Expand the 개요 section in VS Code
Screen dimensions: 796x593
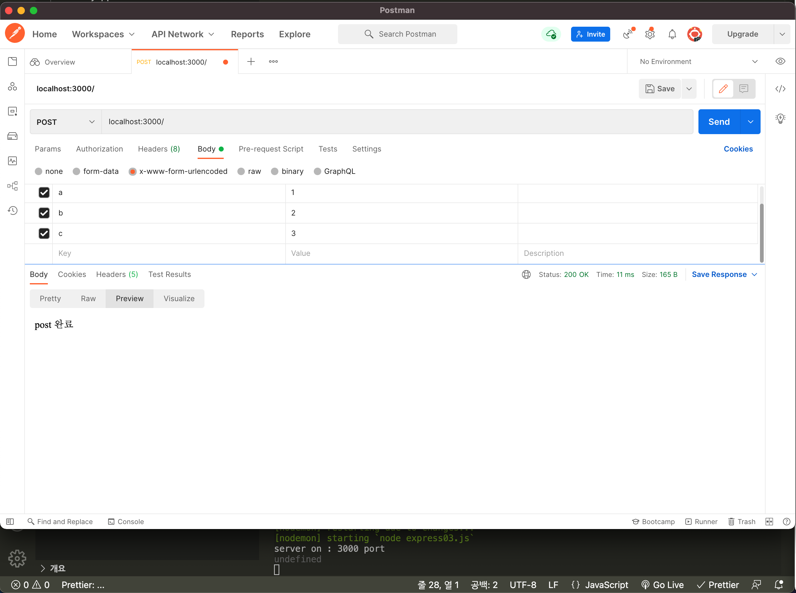pos(53,568)
